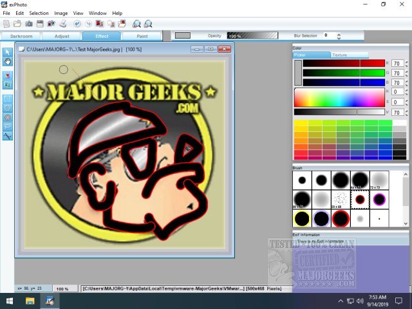
Task: Click the grey color swatch next to Opacity
Action: 183,35
